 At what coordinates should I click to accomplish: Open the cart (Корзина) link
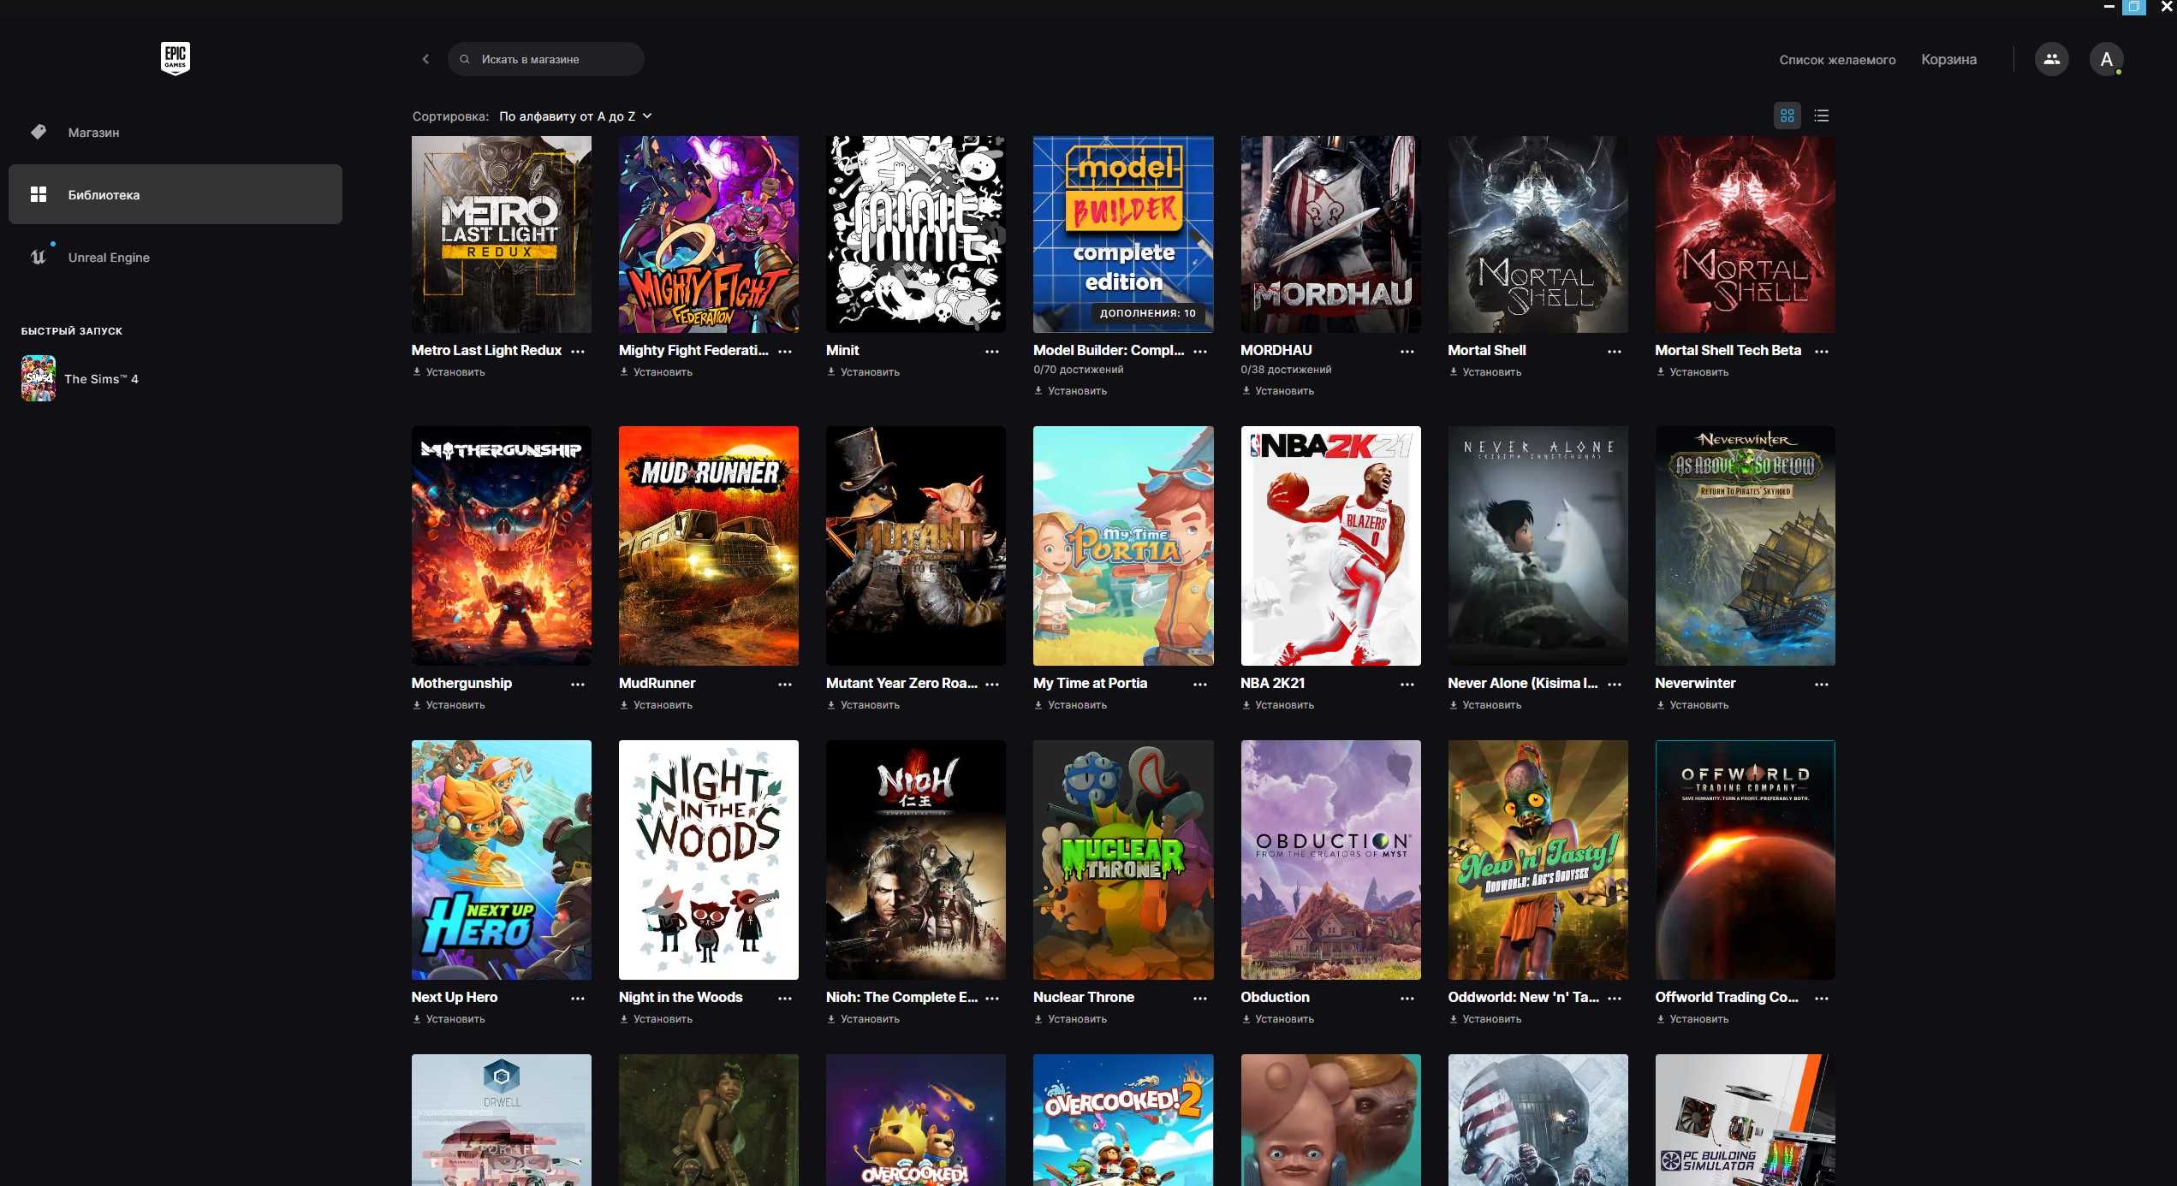(1948, 59)
